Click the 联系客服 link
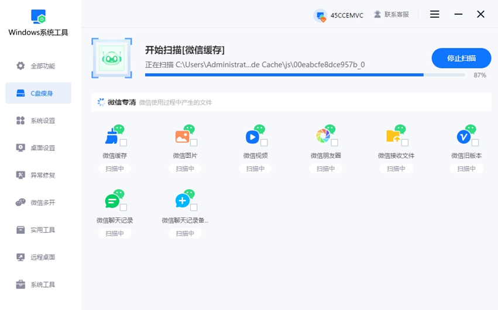Screen dimensions: 498x310 tap(397, 14)
